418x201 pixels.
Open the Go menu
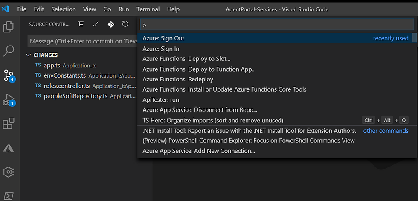107,9
